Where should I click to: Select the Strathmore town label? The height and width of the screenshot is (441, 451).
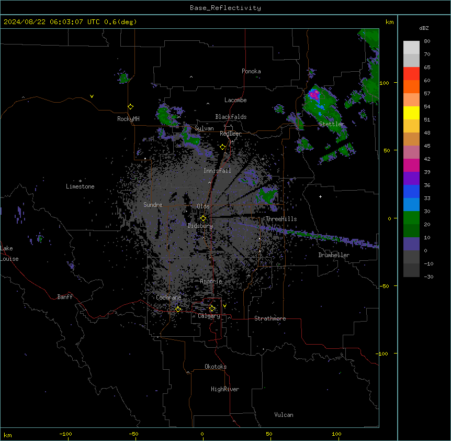click(x=270, y=318)
